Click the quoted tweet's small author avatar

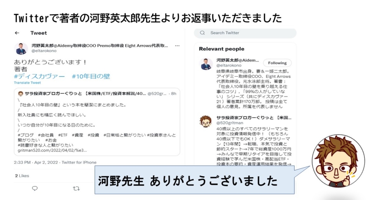click(x=21, y=94)
